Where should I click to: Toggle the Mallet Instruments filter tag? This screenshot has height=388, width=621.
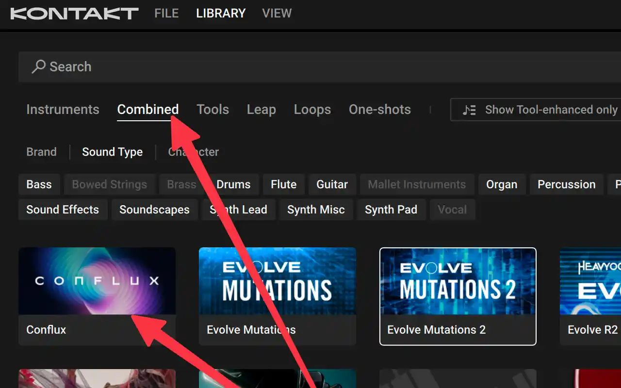click(x=417, y=184)
